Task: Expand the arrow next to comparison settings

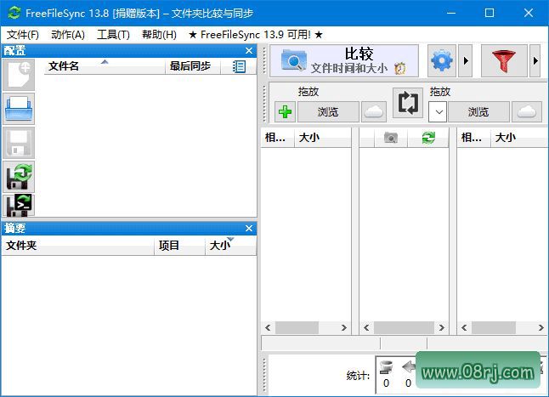Action: 466,61
